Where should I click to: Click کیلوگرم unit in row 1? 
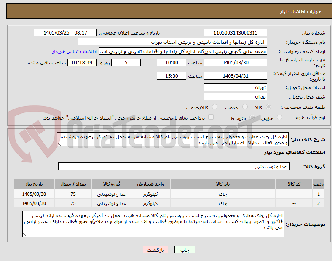[x=150, y=194]
